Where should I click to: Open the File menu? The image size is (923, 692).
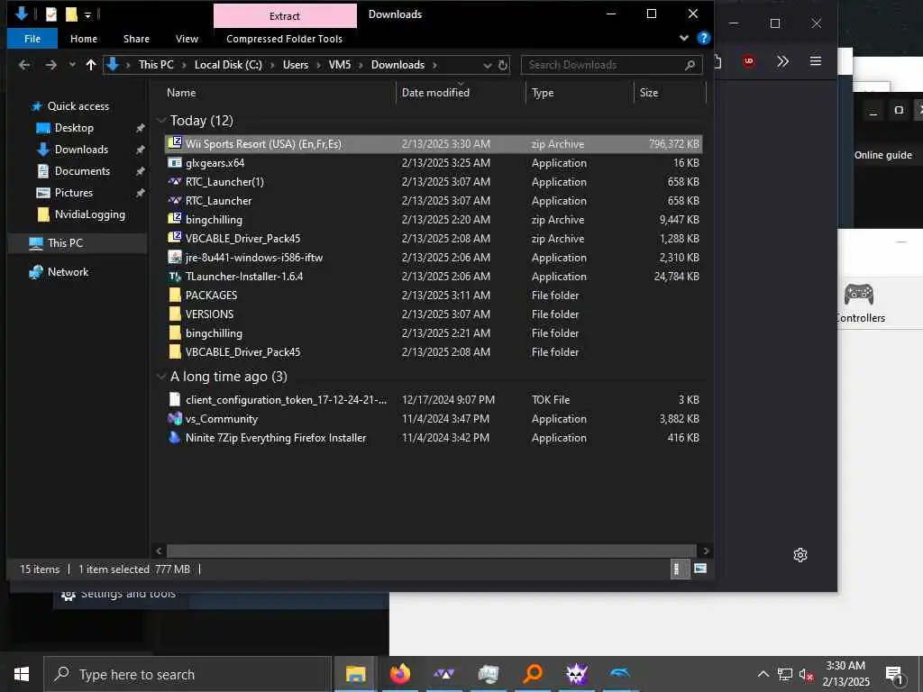(x=32, y=39)
